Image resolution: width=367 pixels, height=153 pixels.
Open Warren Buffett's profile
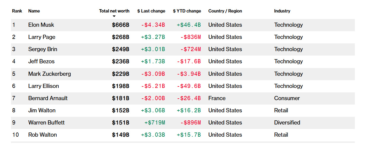[46, 123]
